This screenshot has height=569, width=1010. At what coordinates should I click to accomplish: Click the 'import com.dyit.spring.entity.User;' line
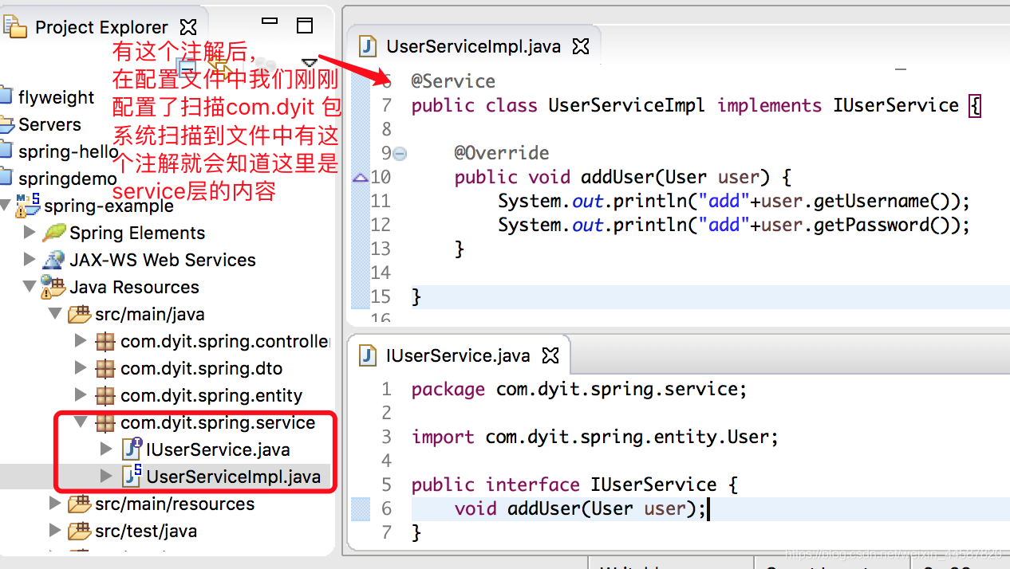(595, 437)
